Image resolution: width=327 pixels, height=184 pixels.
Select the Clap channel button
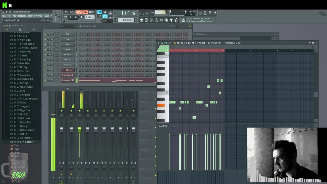[67, 39]
